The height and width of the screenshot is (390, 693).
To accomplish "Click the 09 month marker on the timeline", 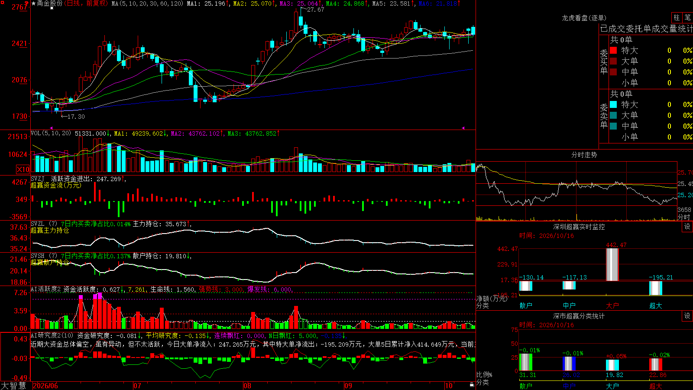I will pyautogui.click(x=348, y=386).
